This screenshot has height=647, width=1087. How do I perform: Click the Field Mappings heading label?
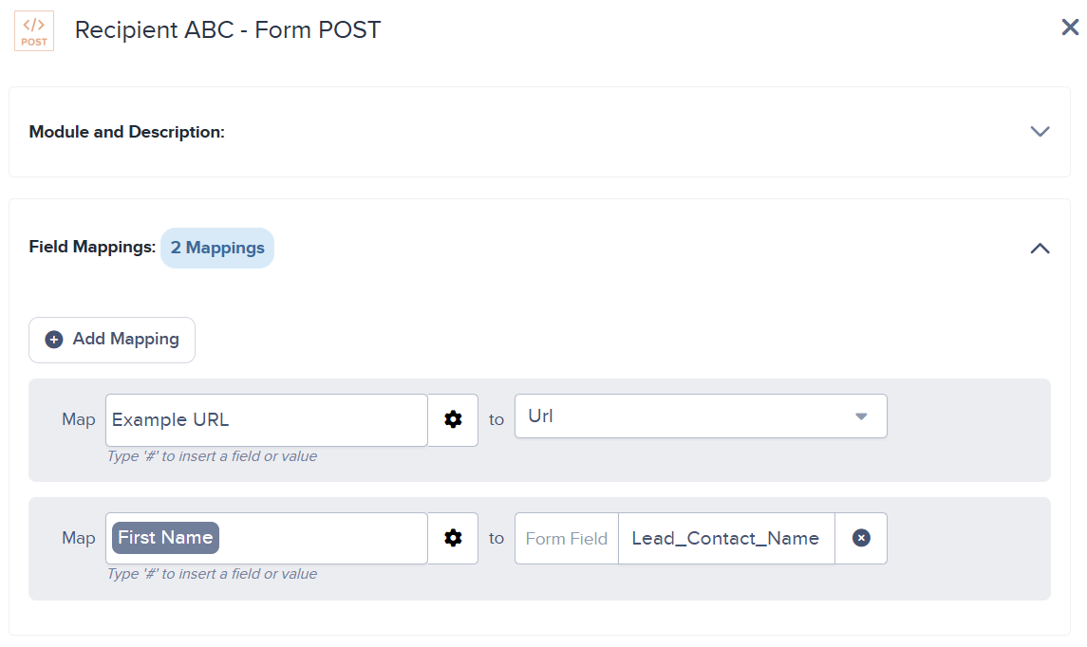coord(92,248)
